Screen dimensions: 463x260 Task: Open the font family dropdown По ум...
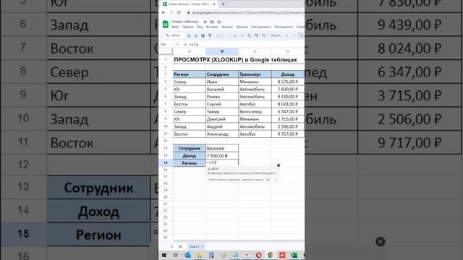(279, 35)
